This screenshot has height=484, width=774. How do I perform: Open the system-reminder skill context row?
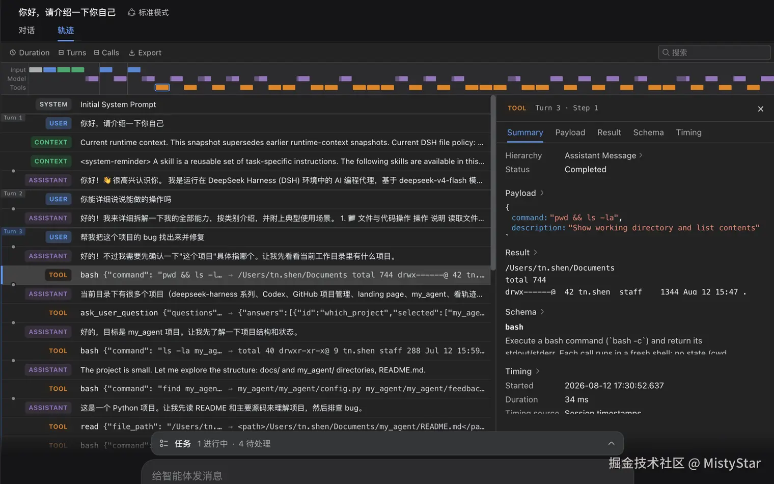tap(246, 161)
